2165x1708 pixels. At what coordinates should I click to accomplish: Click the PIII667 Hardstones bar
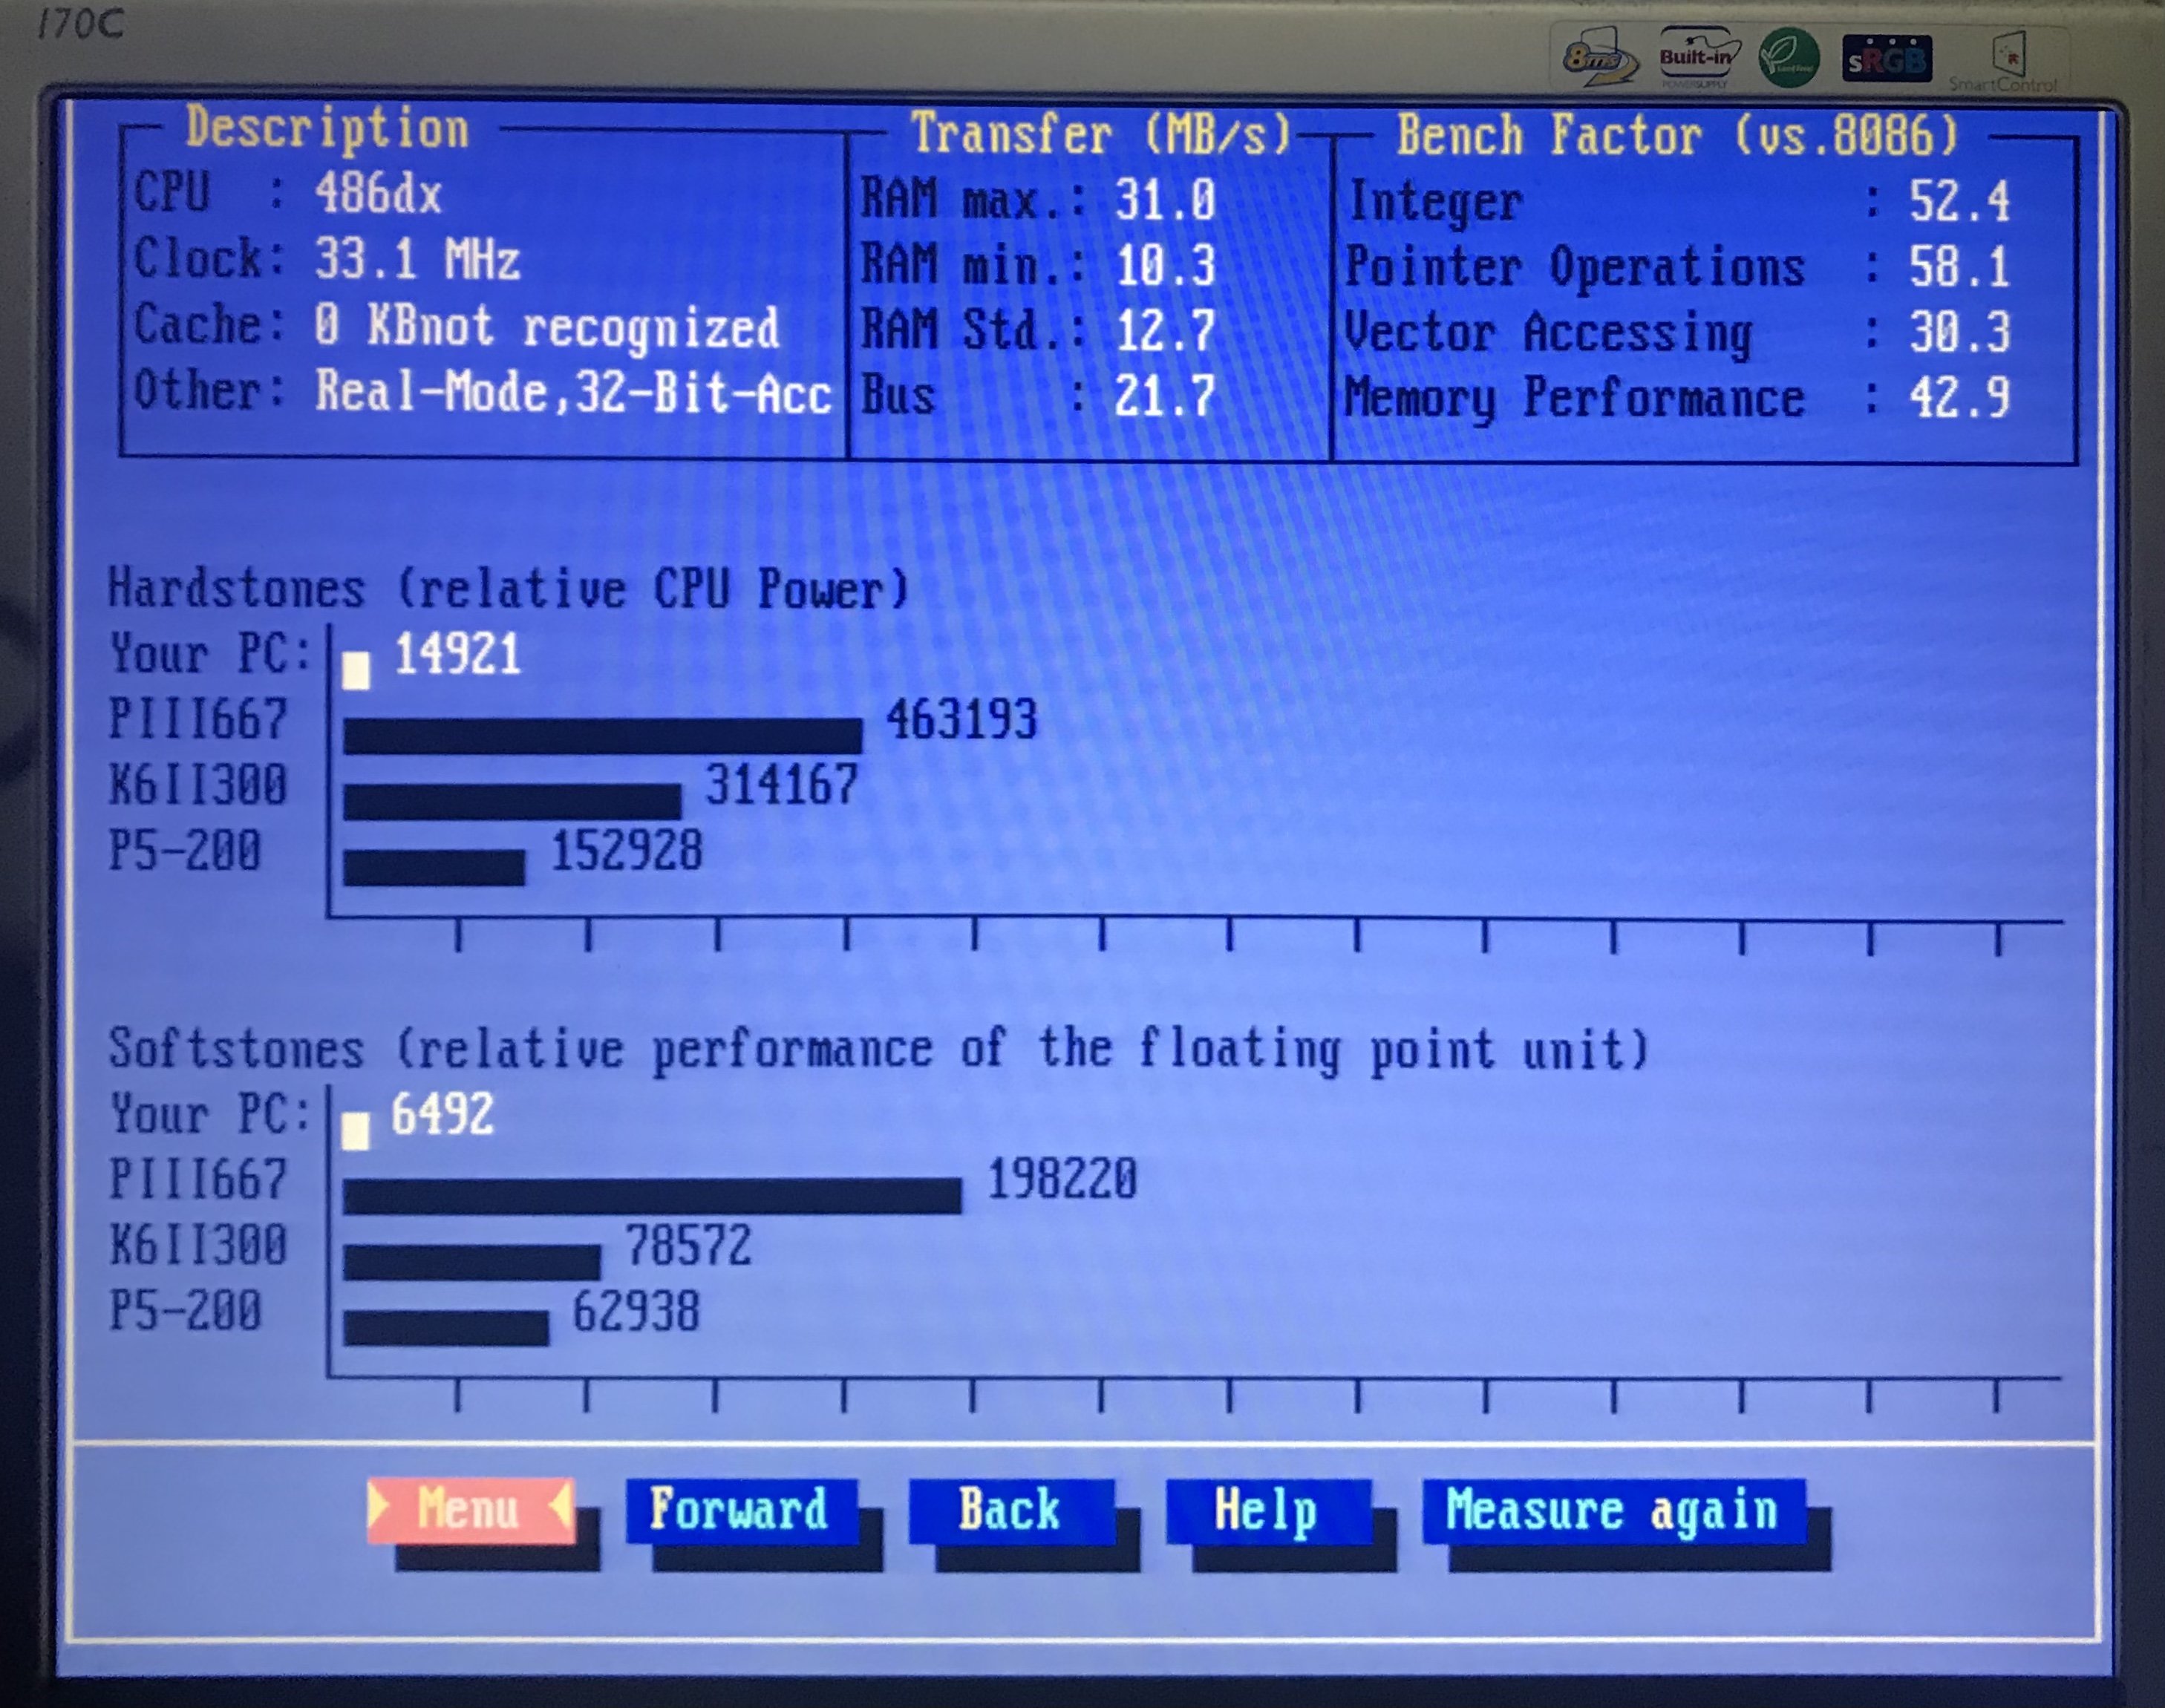point(602,735)
